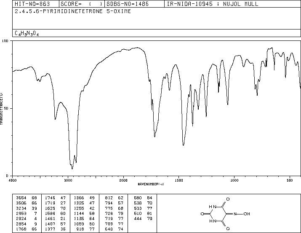Click the 1500 tick label on the wavenumber axis
Screen dimensions: 301x233
pyautogui.click(x=179, y=180)
